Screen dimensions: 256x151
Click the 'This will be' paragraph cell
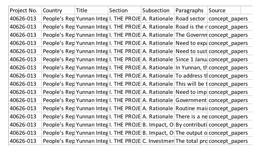(x=191, y=84)
